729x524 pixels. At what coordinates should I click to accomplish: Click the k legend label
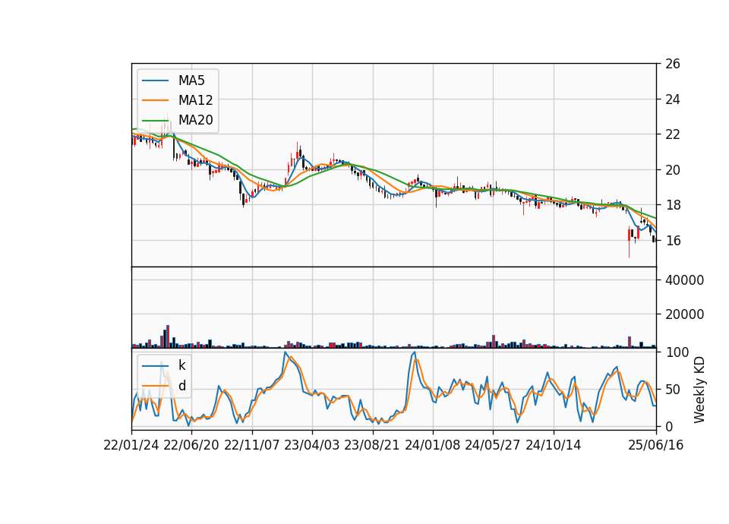coord(181,365)
